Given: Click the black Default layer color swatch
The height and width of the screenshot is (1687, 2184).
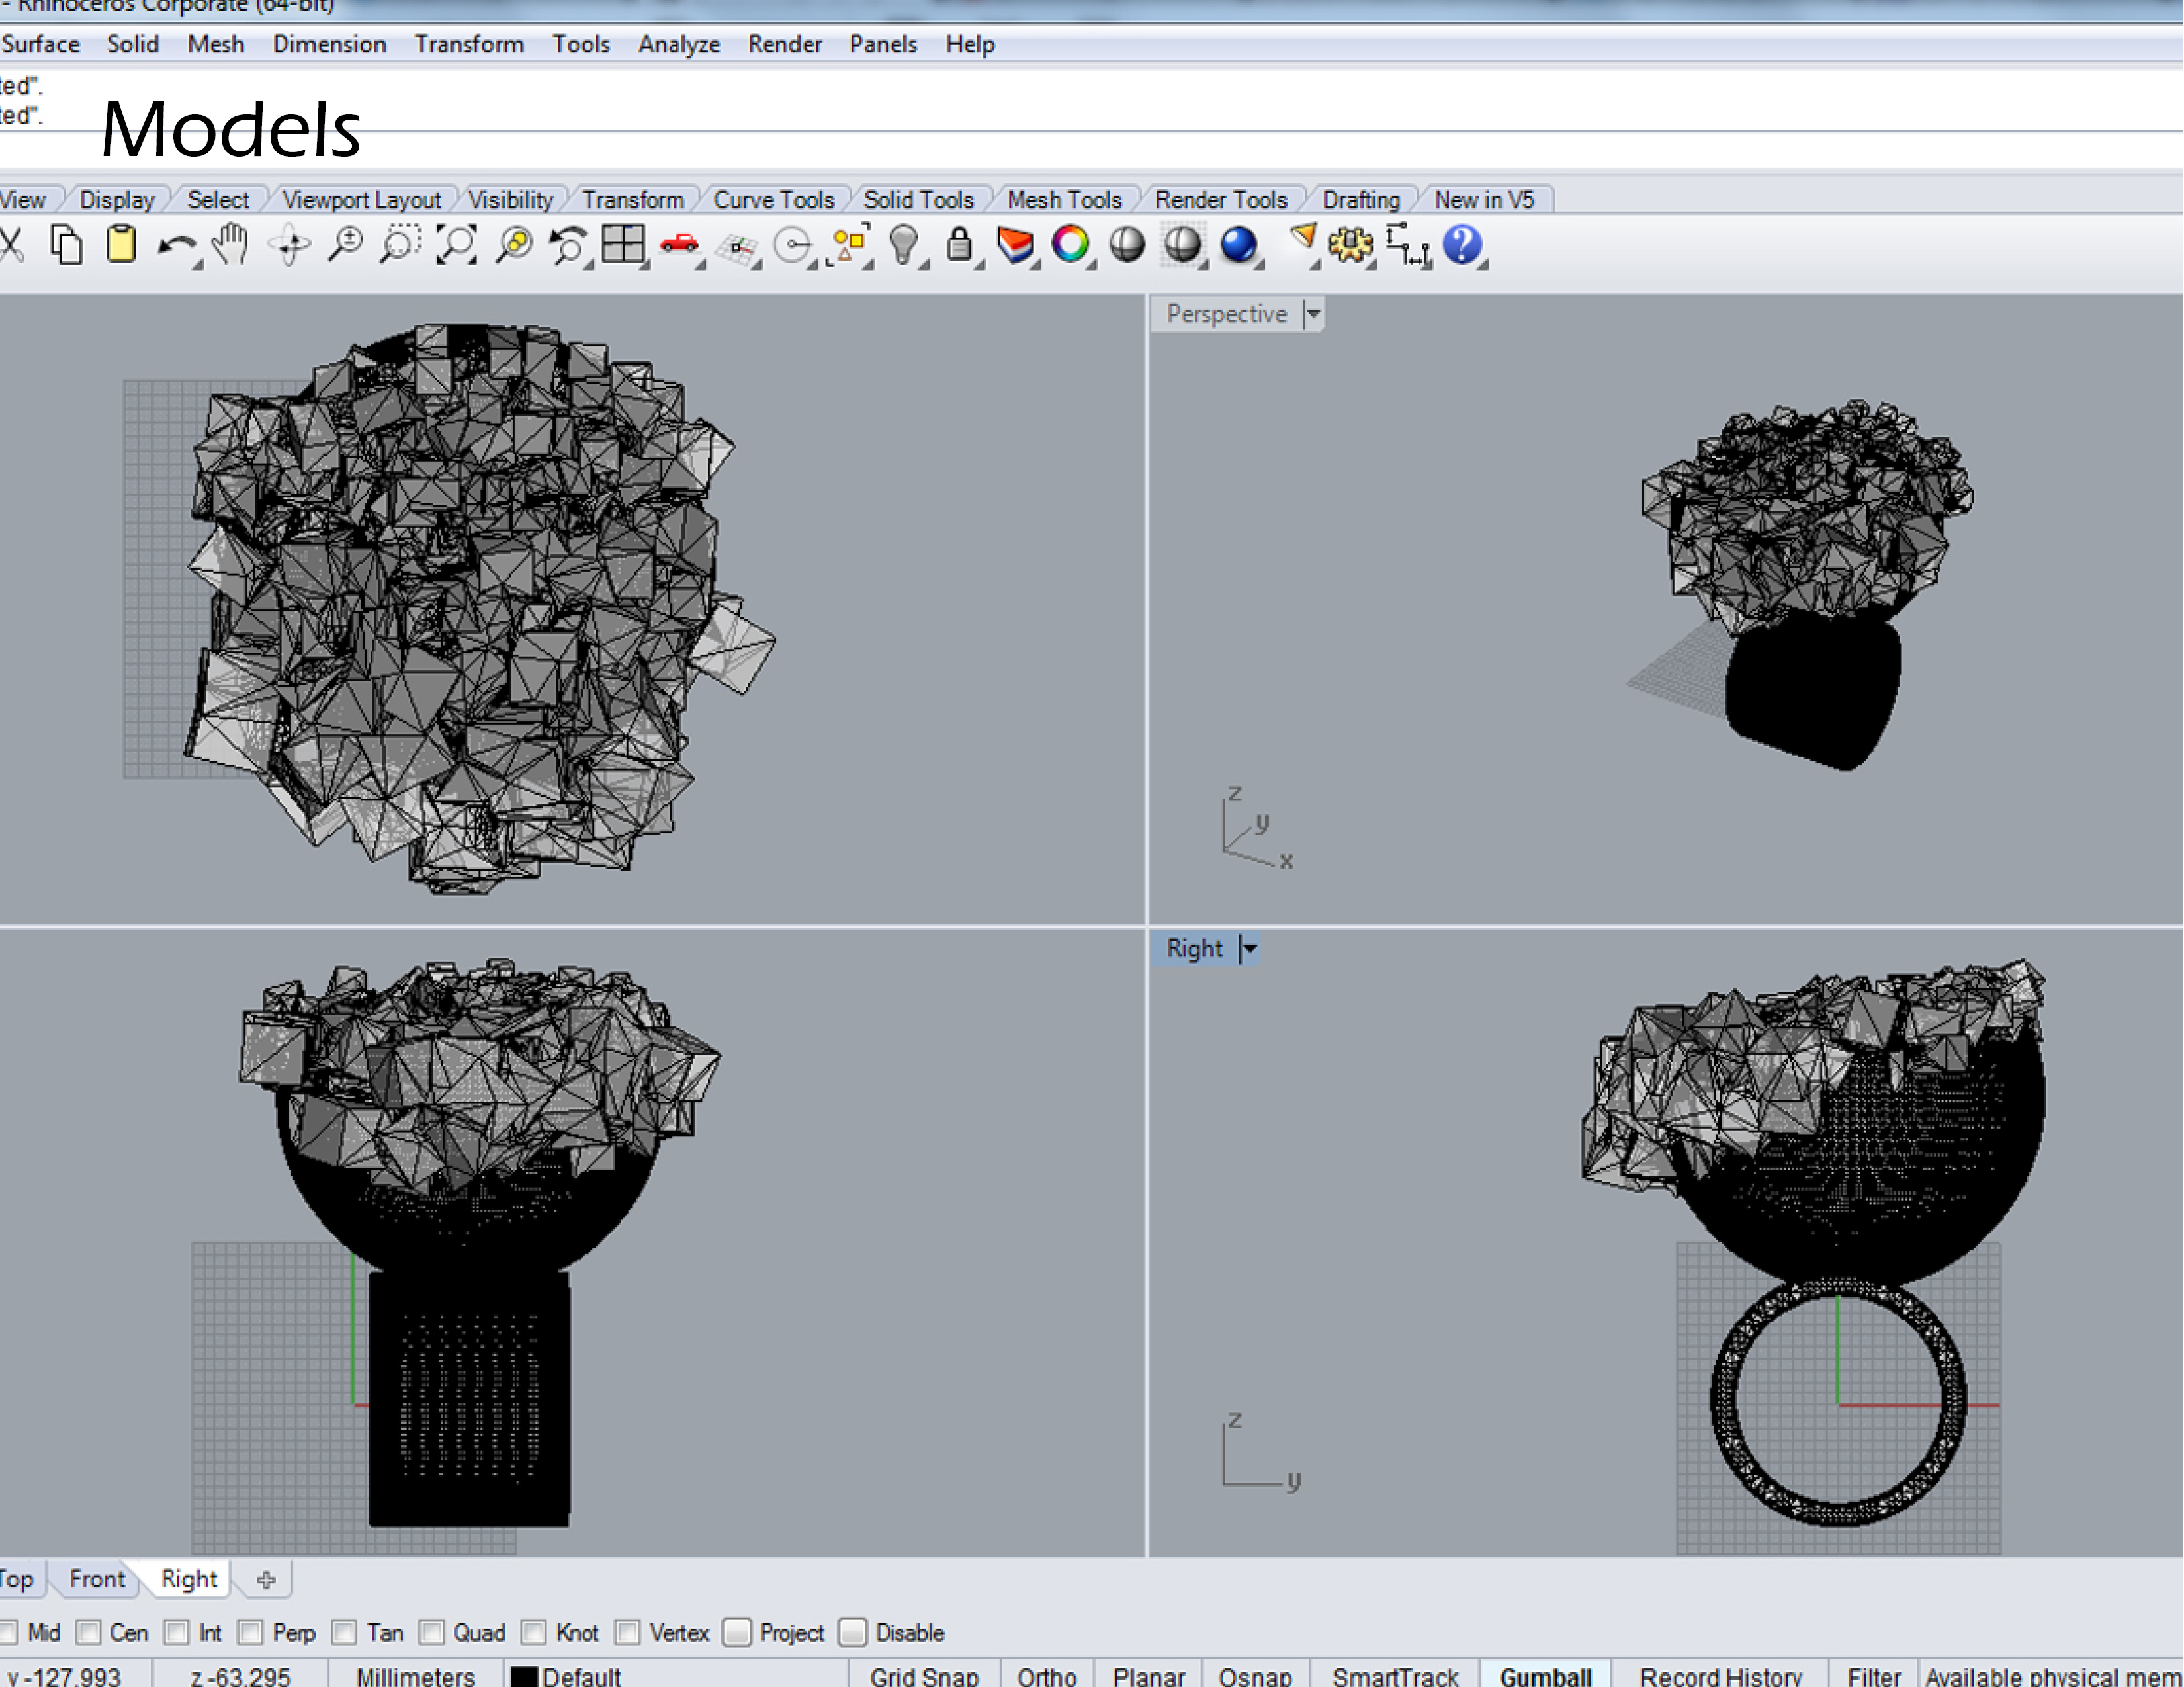Looking at the screenshot, I should tap(524, 1677).
